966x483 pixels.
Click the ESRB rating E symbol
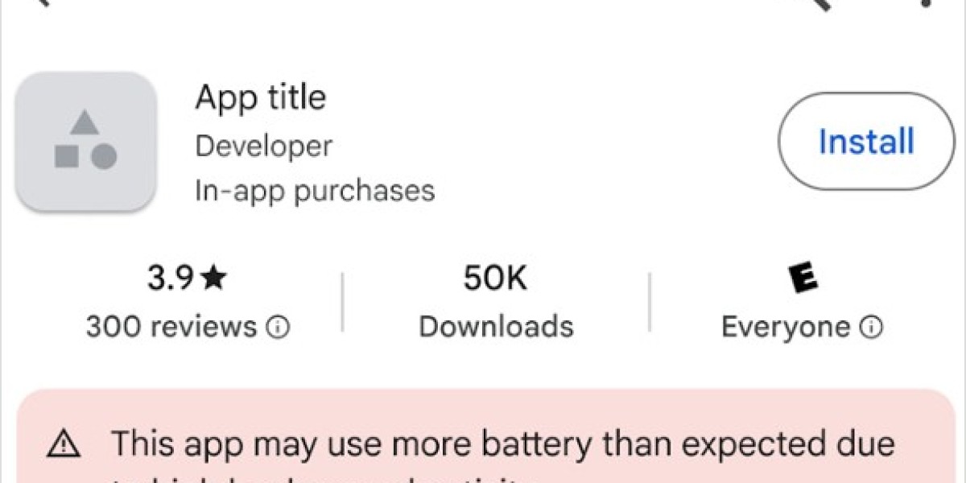click(802, 277)
